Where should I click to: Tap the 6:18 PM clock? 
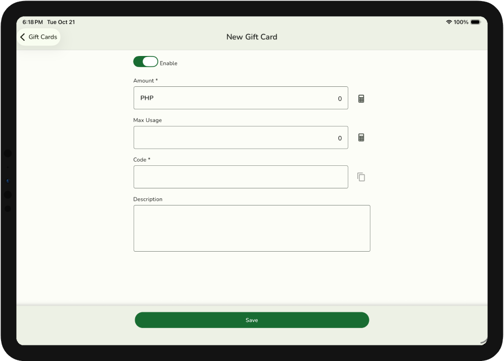[x=32, y=22]
